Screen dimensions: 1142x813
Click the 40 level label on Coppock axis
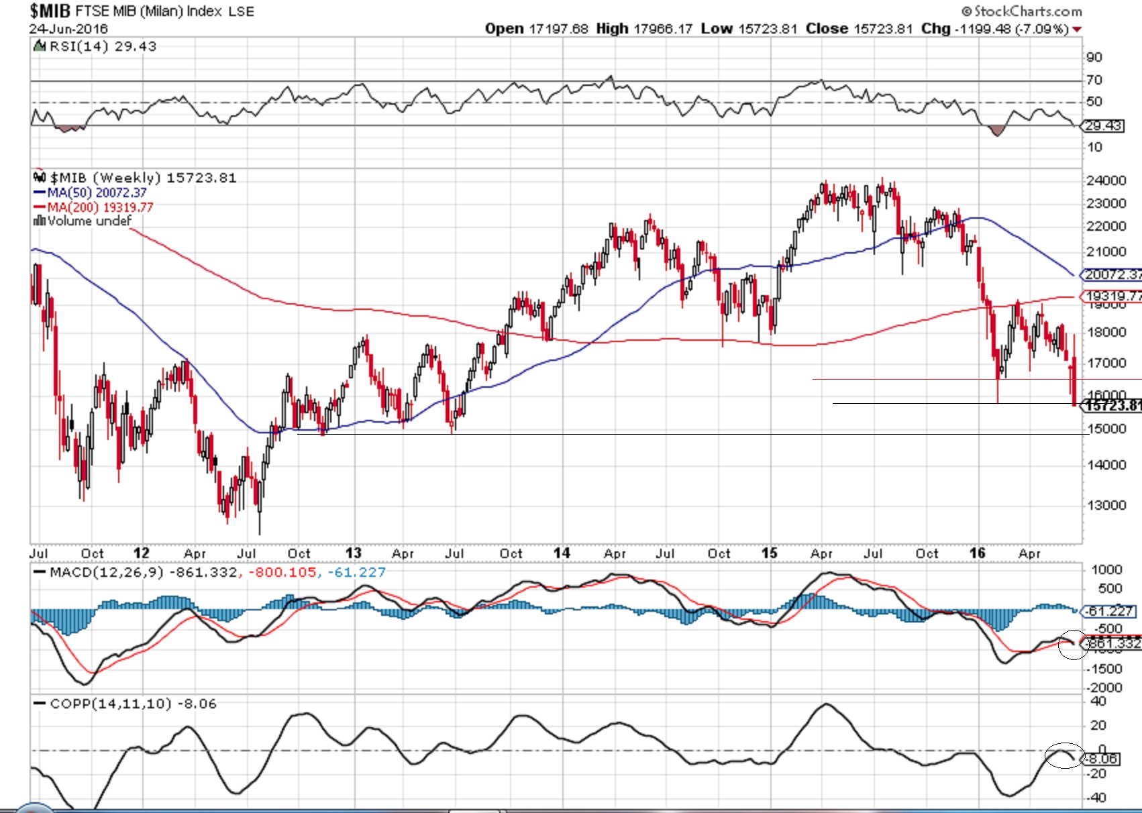[x=1098, y=701]
